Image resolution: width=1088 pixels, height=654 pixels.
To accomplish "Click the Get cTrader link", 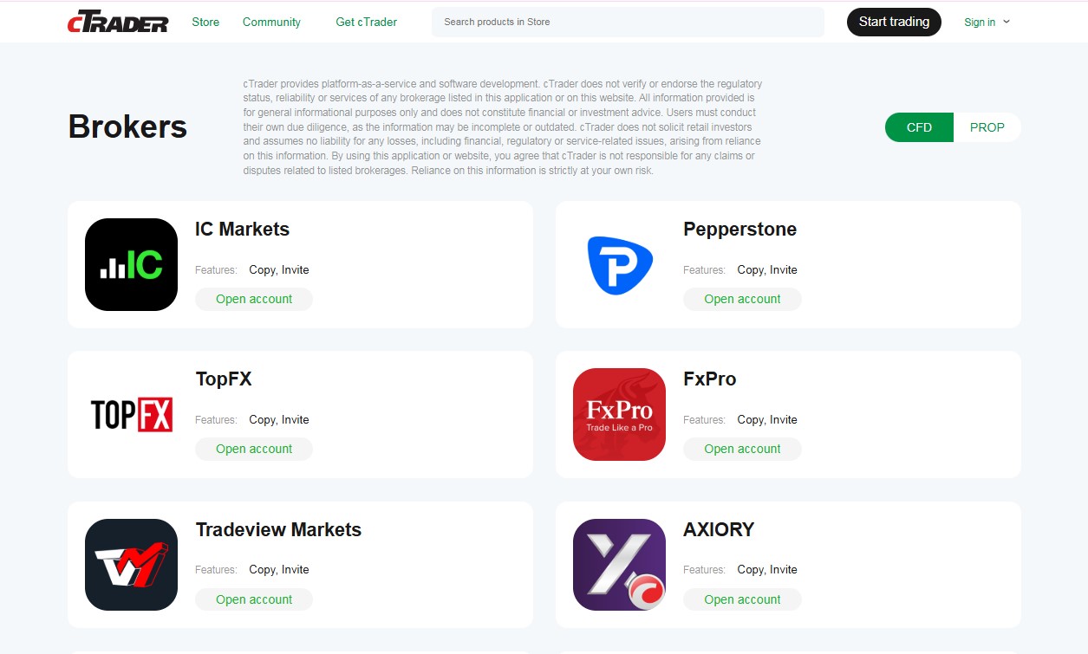I will tap(366, 22).
